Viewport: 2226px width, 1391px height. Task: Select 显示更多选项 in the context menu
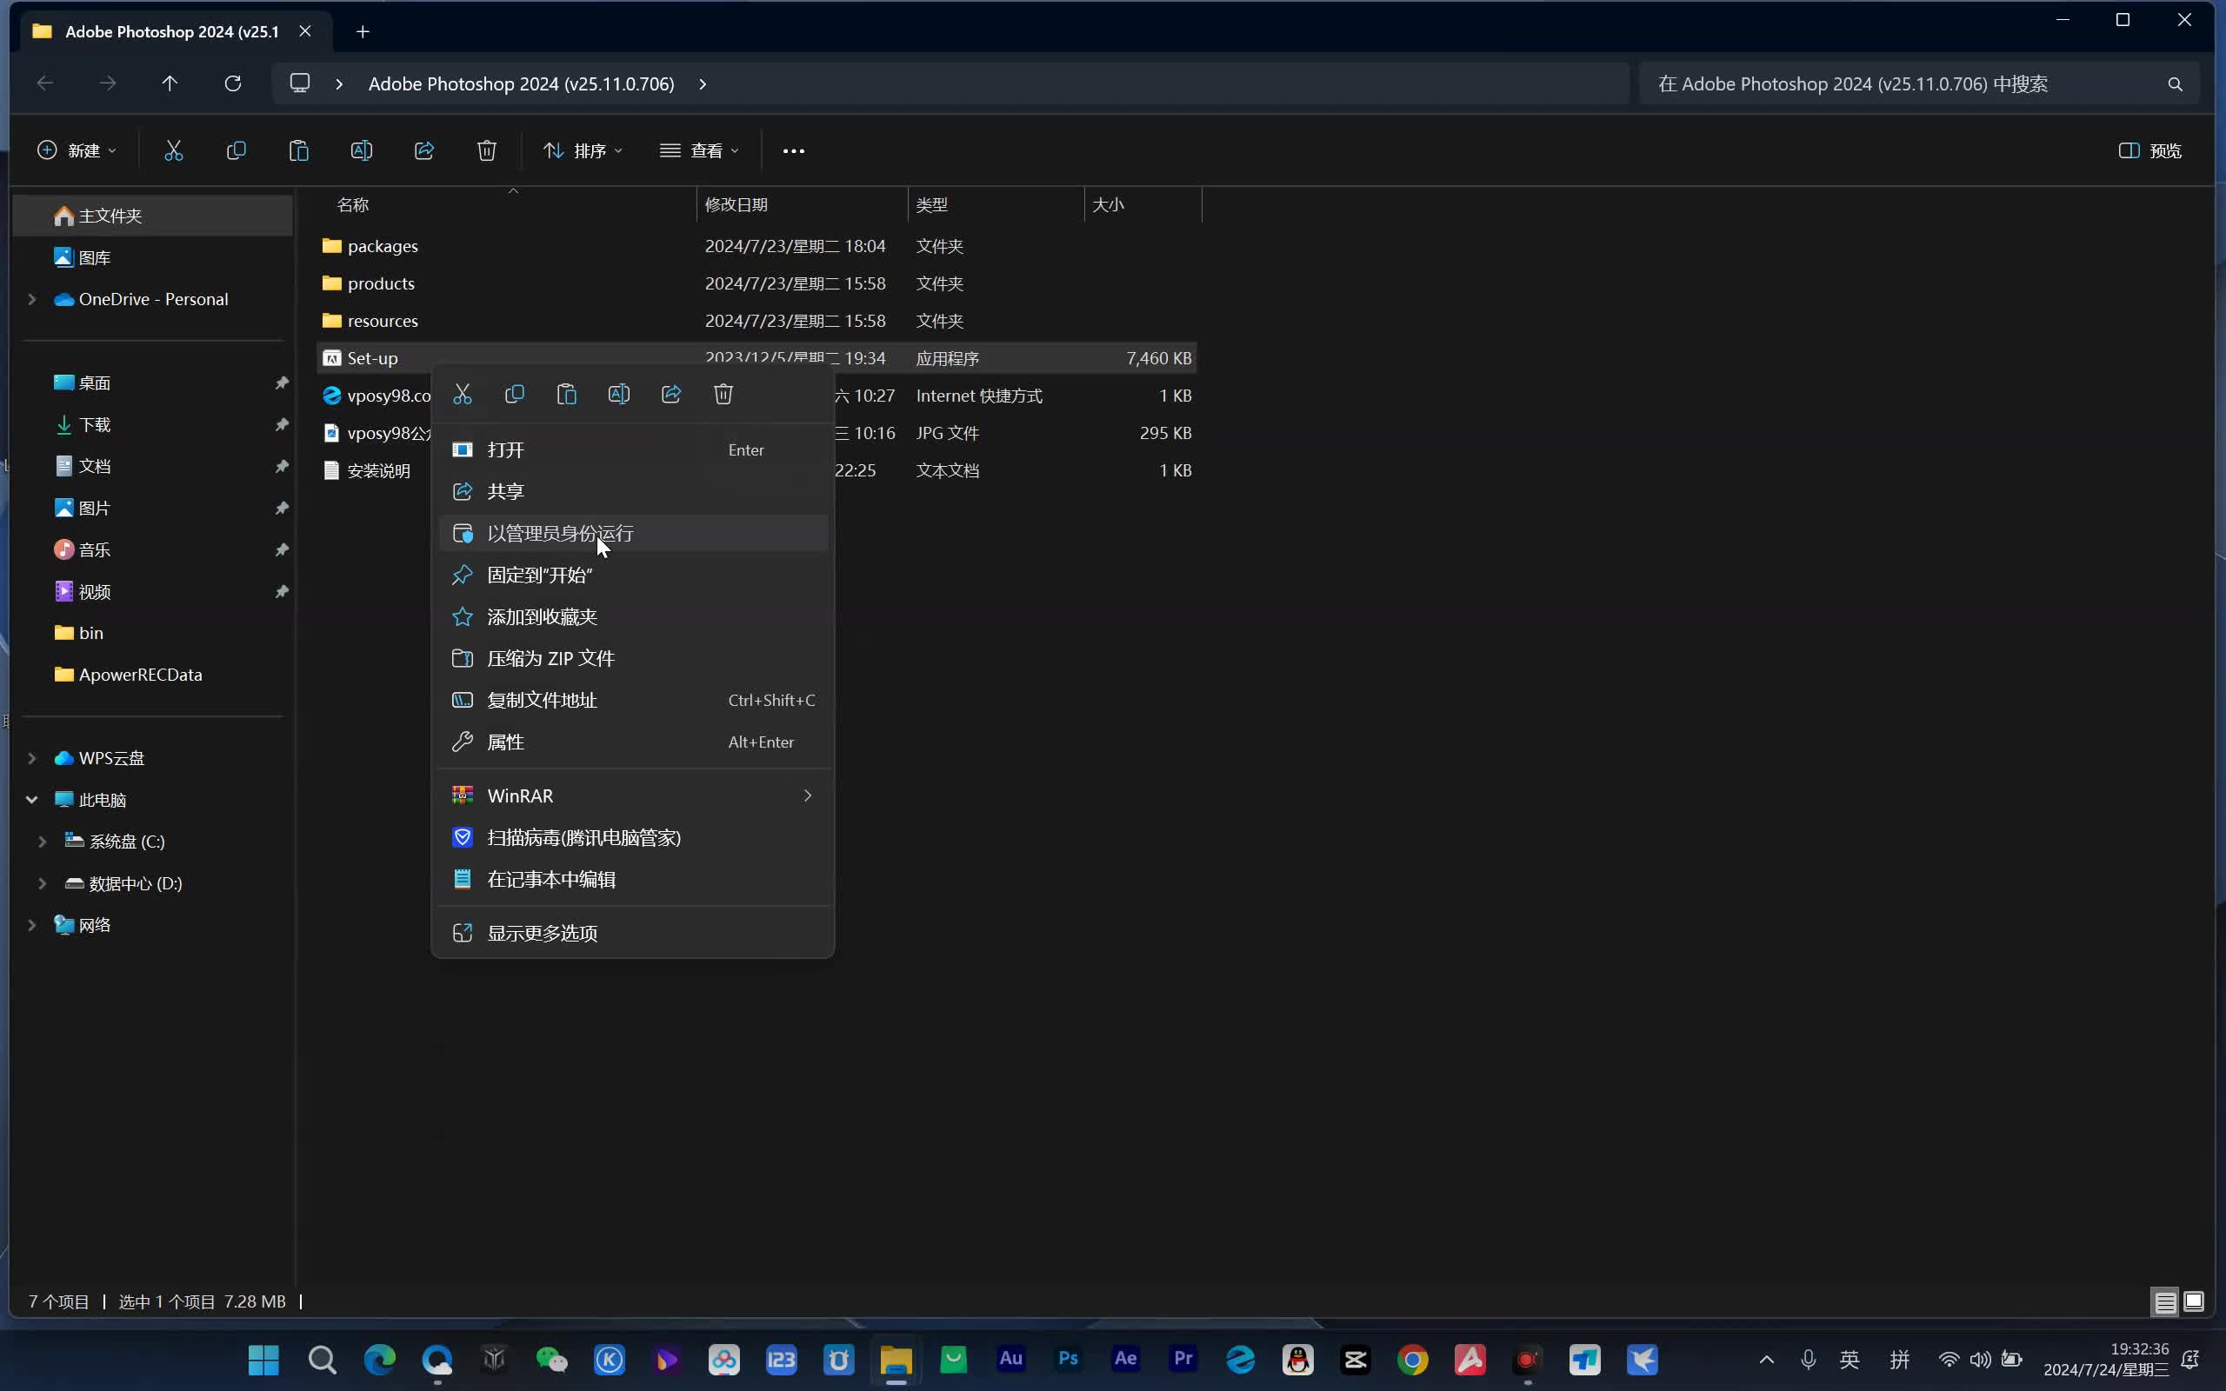point(633,934)
